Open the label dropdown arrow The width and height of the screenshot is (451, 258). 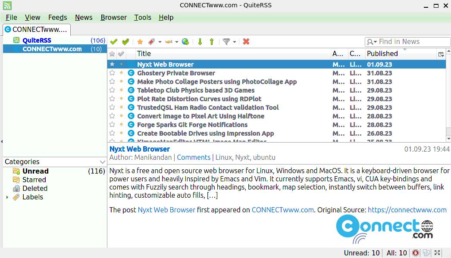(160, 42)
